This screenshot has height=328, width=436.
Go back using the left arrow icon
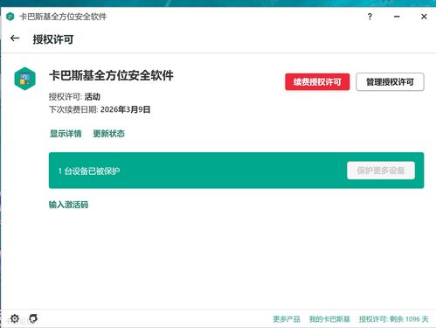(x=15, y=38)
